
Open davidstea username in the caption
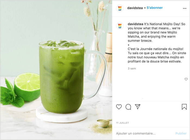(x=135, y=24)
